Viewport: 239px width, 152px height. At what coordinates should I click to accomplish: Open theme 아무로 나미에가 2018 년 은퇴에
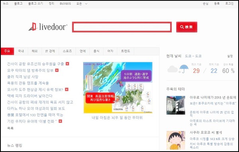[x=213, y=98]
